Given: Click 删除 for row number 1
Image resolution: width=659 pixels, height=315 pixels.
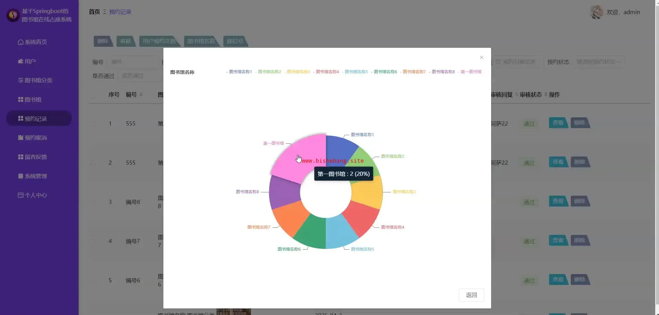Looking at the screenshot, I should pos(580,123).
